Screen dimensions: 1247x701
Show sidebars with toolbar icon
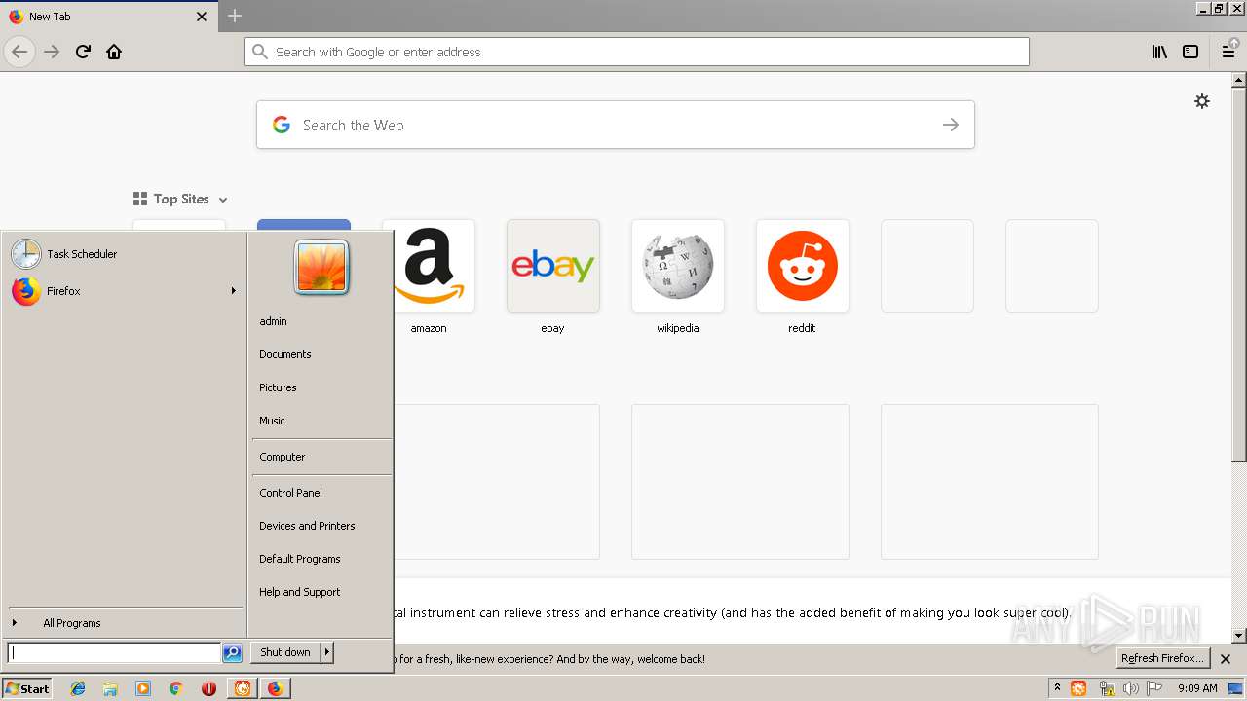[x=1190, y=52]
